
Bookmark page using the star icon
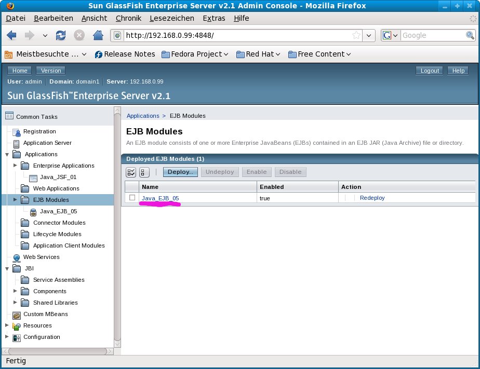pyautogui.click(x=356, y=35)
